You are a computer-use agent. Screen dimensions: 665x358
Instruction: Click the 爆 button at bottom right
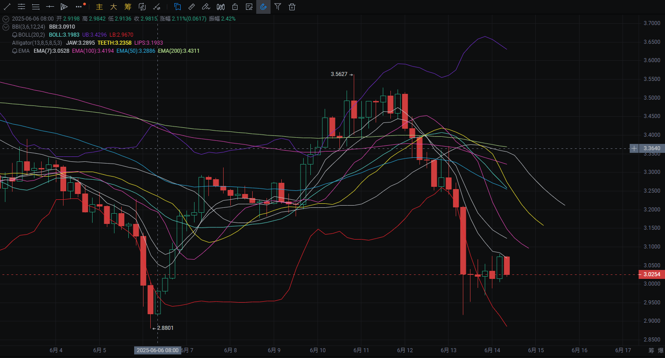(661, 350)
